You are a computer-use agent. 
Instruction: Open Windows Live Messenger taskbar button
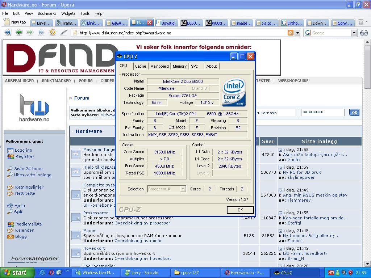[97, 273]
